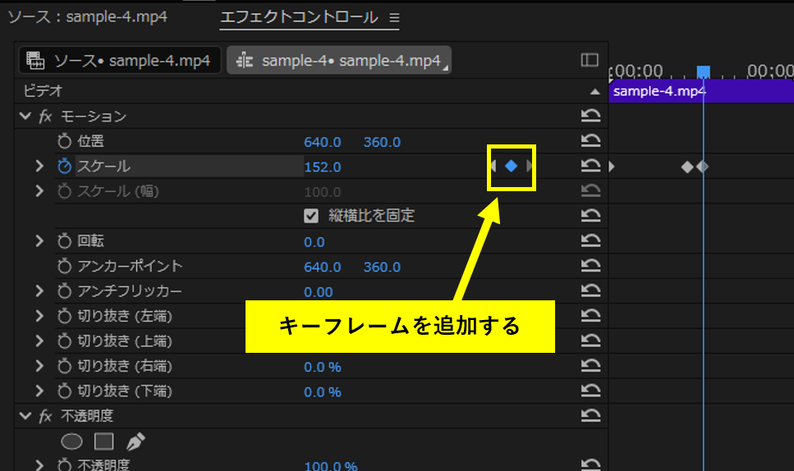Image resolution: width=794 pixels, height=471 pixels.
Task: Toggle 位置 animation stopwatch
Action: point(64,141)
